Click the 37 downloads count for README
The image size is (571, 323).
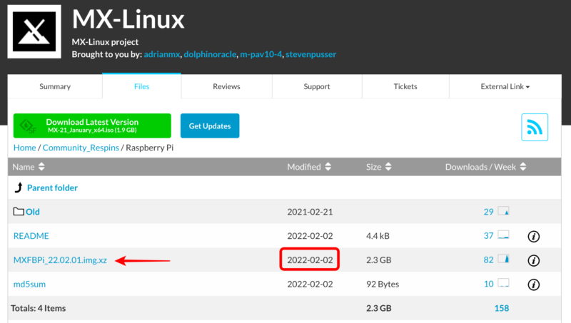pos(488,236)
